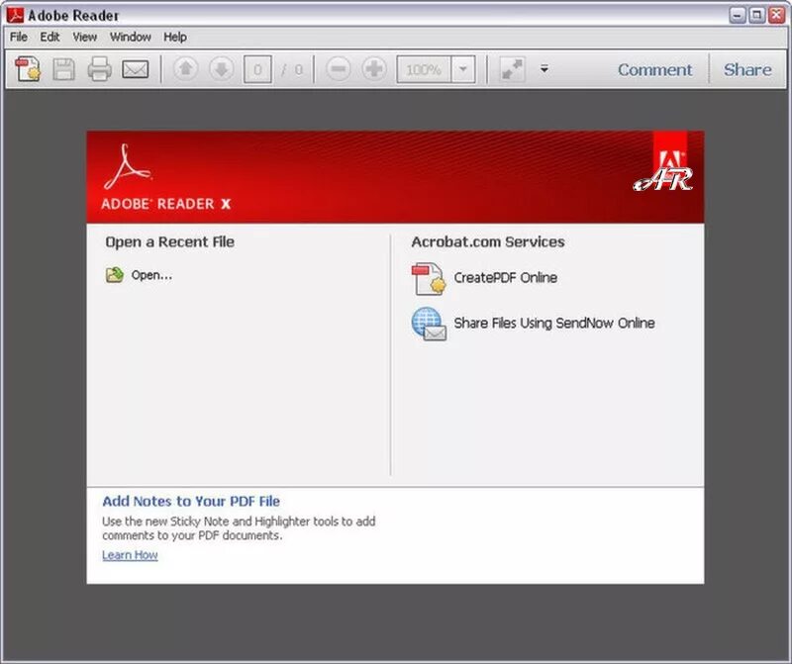Go to next page with down arrow
This screenshot has width=792, height=664.
click(x=221, y=68)
